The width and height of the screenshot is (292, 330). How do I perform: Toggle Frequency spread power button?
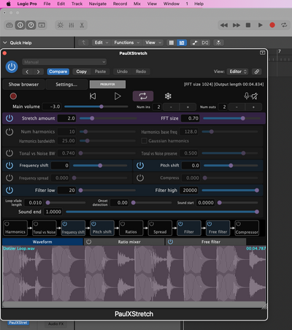point(9,178)
